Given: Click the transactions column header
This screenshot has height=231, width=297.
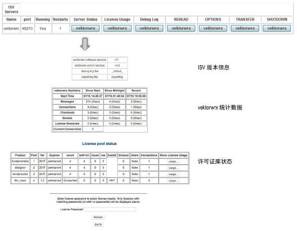Looking at the screenshot, I should (149, 155).
